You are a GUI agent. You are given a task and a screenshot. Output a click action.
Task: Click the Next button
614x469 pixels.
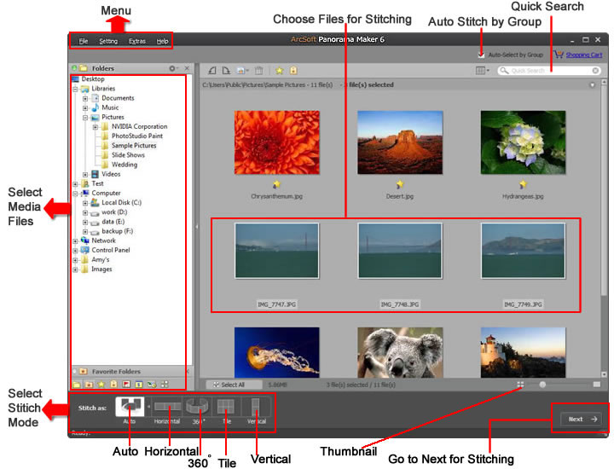[582, 419]
